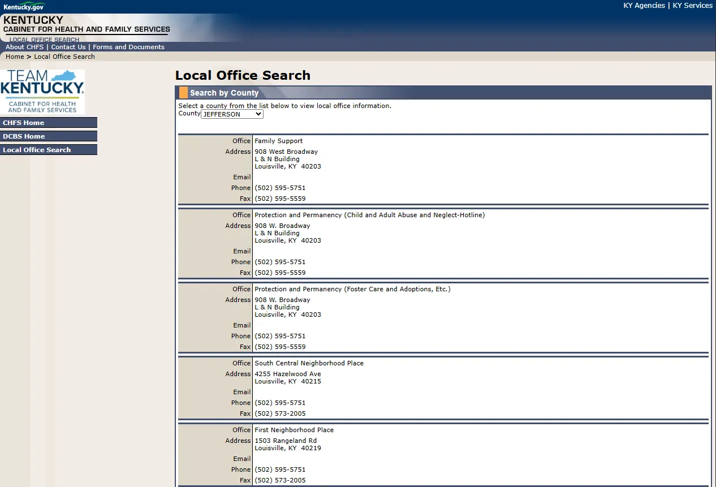Click the Family Support office name
This screenshot has height=487, width=716.
(278, 141)
